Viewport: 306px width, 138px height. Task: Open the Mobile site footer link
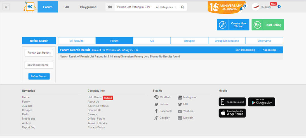tap(29, 119)
